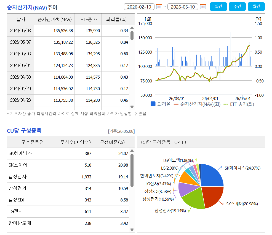Click the holdings table scrollbar thumb
The image size is (272, 235).
coord(132,170)
